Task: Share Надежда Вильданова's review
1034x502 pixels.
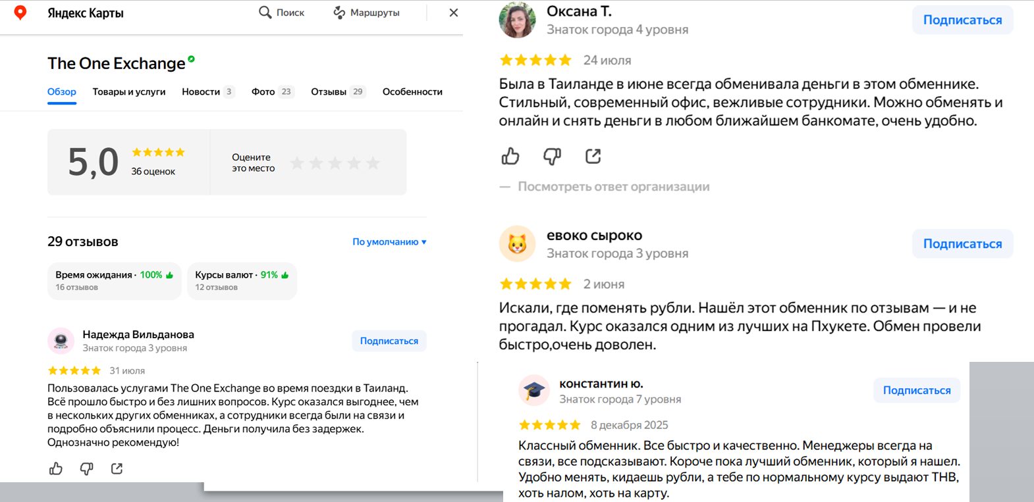Action: click(x=117, y=468)
